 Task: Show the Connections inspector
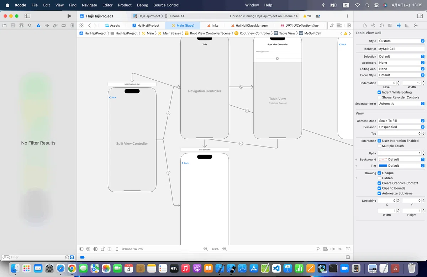coord(416,26)
